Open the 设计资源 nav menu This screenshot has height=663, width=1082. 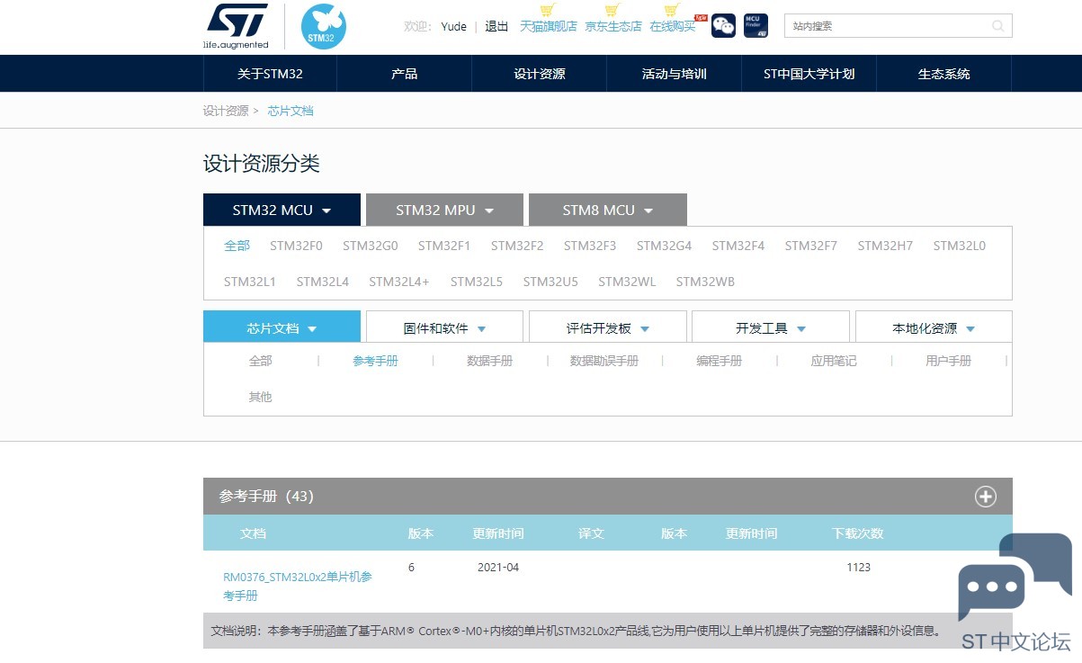(539, 74)
